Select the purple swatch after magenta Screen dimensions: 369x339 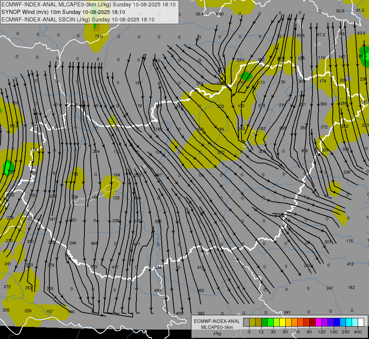tap(325, 322)
